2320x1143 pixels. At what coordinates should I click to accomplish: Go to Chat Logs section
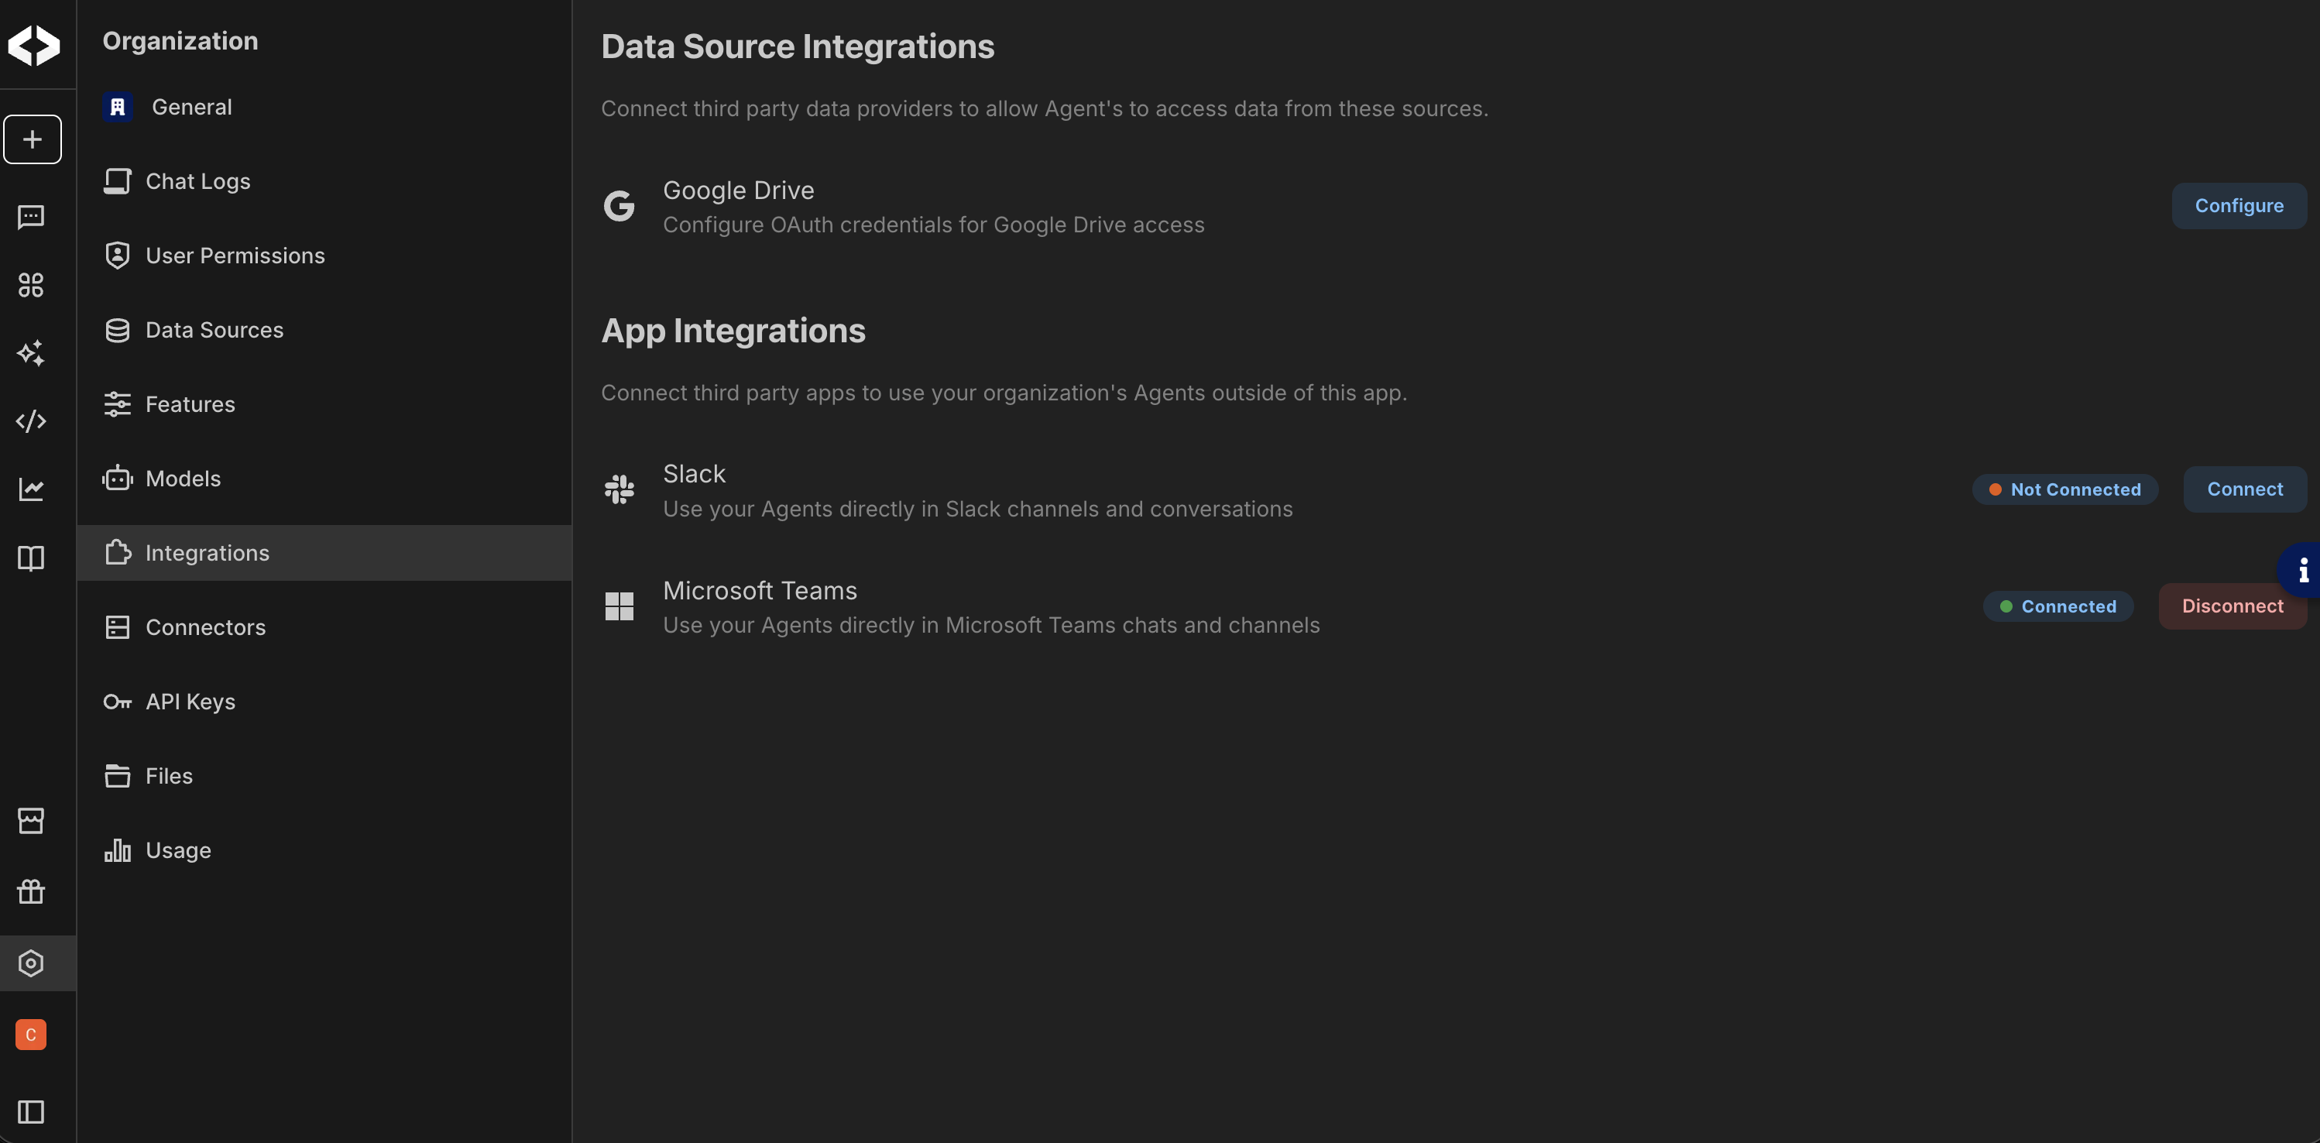tap(324, 181)
